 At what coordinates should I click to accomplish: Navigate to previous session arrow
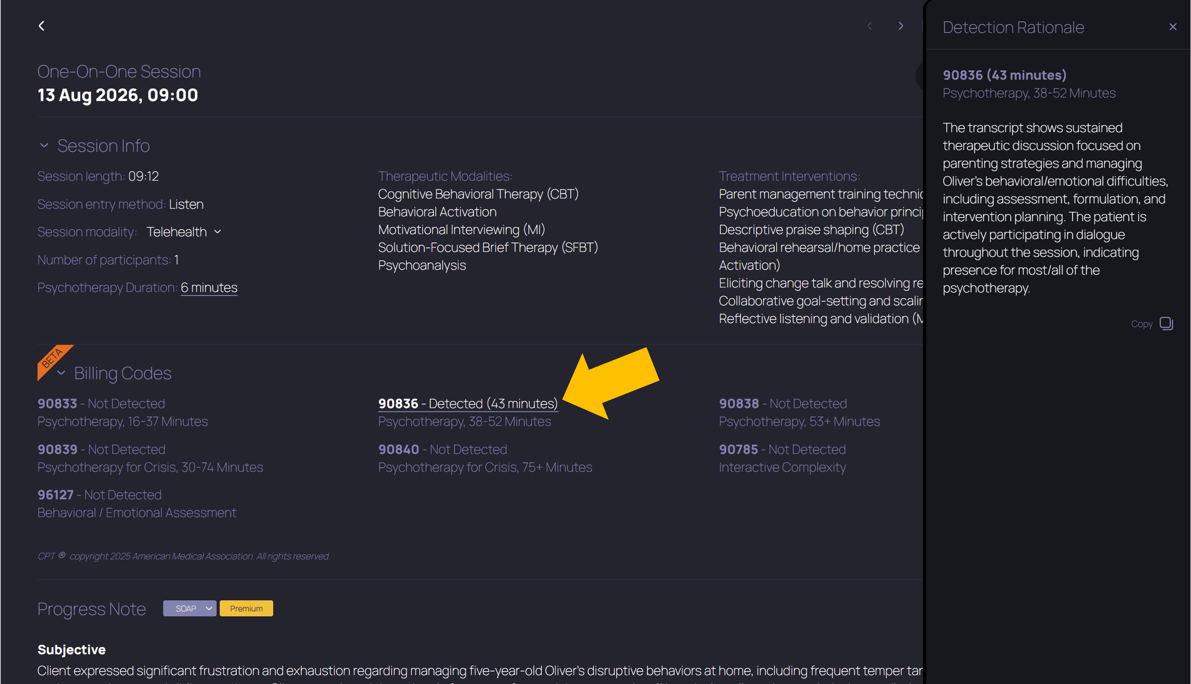pos(870,26)
